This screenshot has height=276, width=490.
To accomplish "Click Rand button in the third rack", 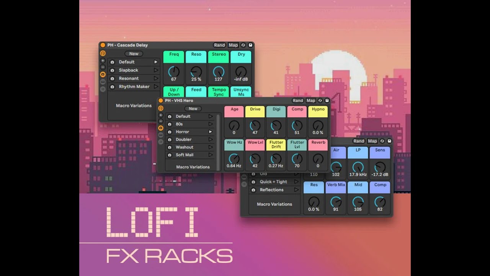I will [x=359, y=141].
